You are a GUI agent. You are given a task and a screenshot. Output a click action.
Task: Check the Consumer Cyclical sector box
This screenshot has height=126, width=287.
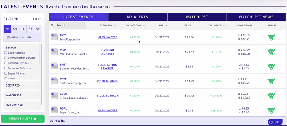coord(6,63)
